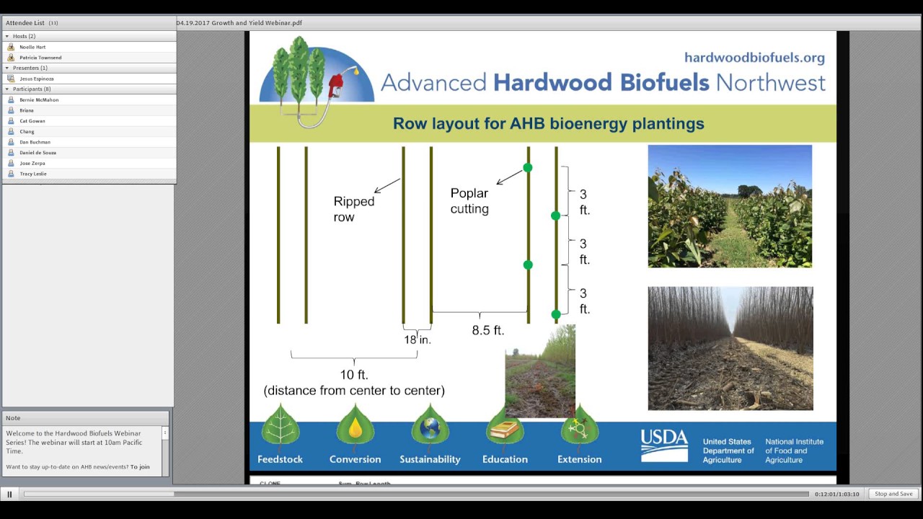
Task: Click participant icon beside Daniel de Souza
Action: tap(11, 153)
